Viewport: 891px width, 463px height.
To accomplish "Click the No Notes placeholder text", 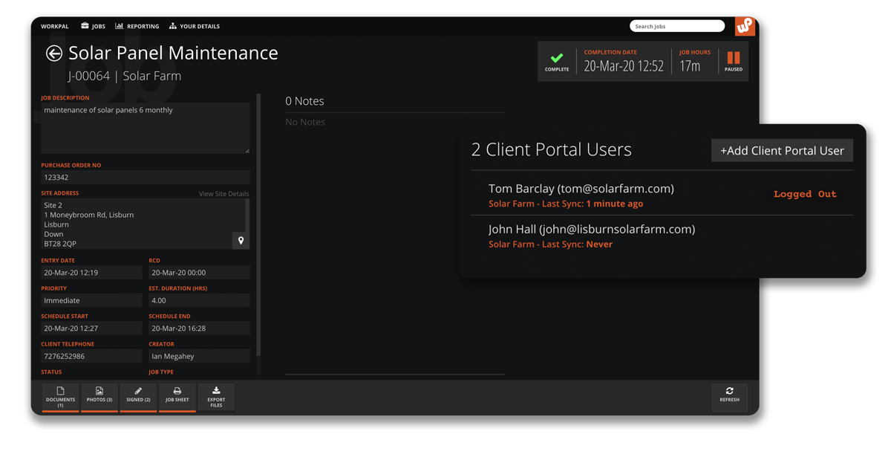I will [x=305, y=122].
